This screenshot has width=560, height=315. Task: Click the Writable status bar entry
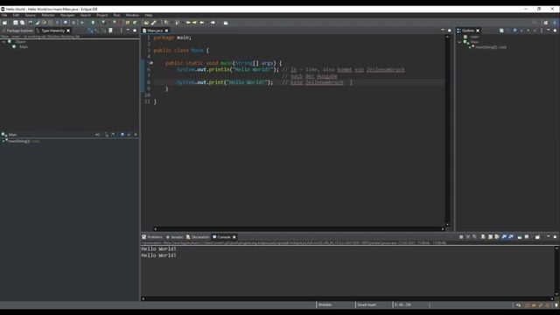(325, 304)
